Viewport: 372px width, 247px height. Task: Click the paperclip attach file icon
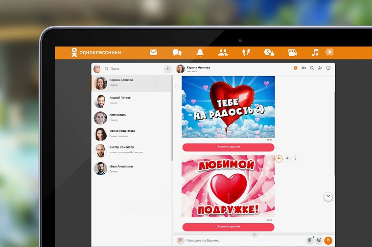pos(309,240)
